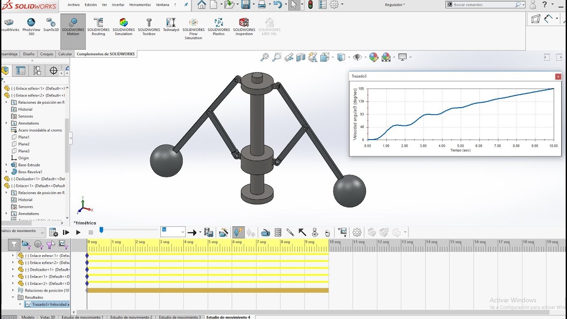Image resolution: width=567 pixels, height=319 pixels.
Task: Click the Save Animation icon
Action: 209,232
